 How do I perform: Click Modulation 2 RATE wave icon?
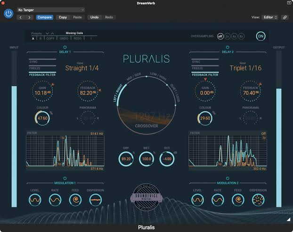[218, 200]
